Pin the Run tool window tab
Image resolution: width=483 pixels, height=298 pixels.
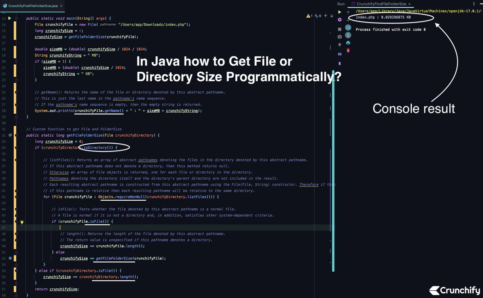pos(340,64)
